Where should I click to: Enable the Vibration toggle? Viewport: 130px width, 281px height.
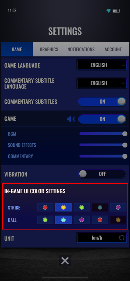(102, 174)
